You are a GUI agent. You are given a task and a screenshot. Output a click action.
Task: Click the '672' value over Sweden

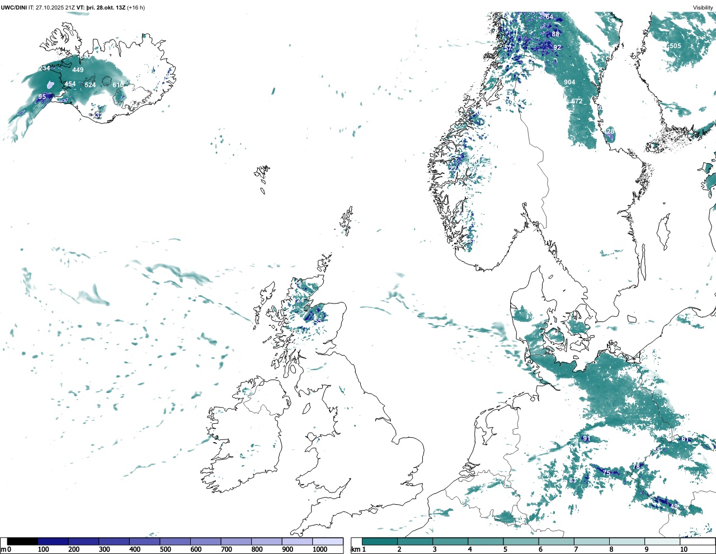[577, 101]
